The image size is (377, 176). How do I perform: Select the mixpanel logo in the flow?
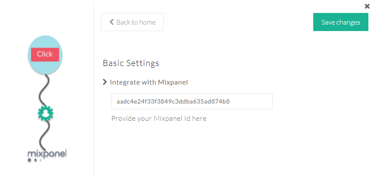pos(47,154)
